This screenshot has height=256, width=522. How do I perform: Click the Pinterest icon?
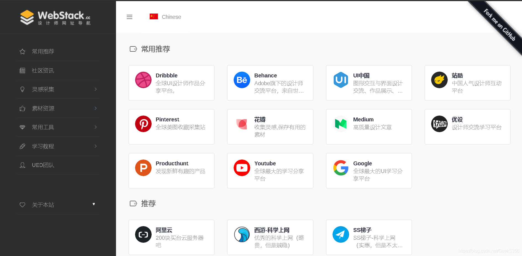click(143, 124)
